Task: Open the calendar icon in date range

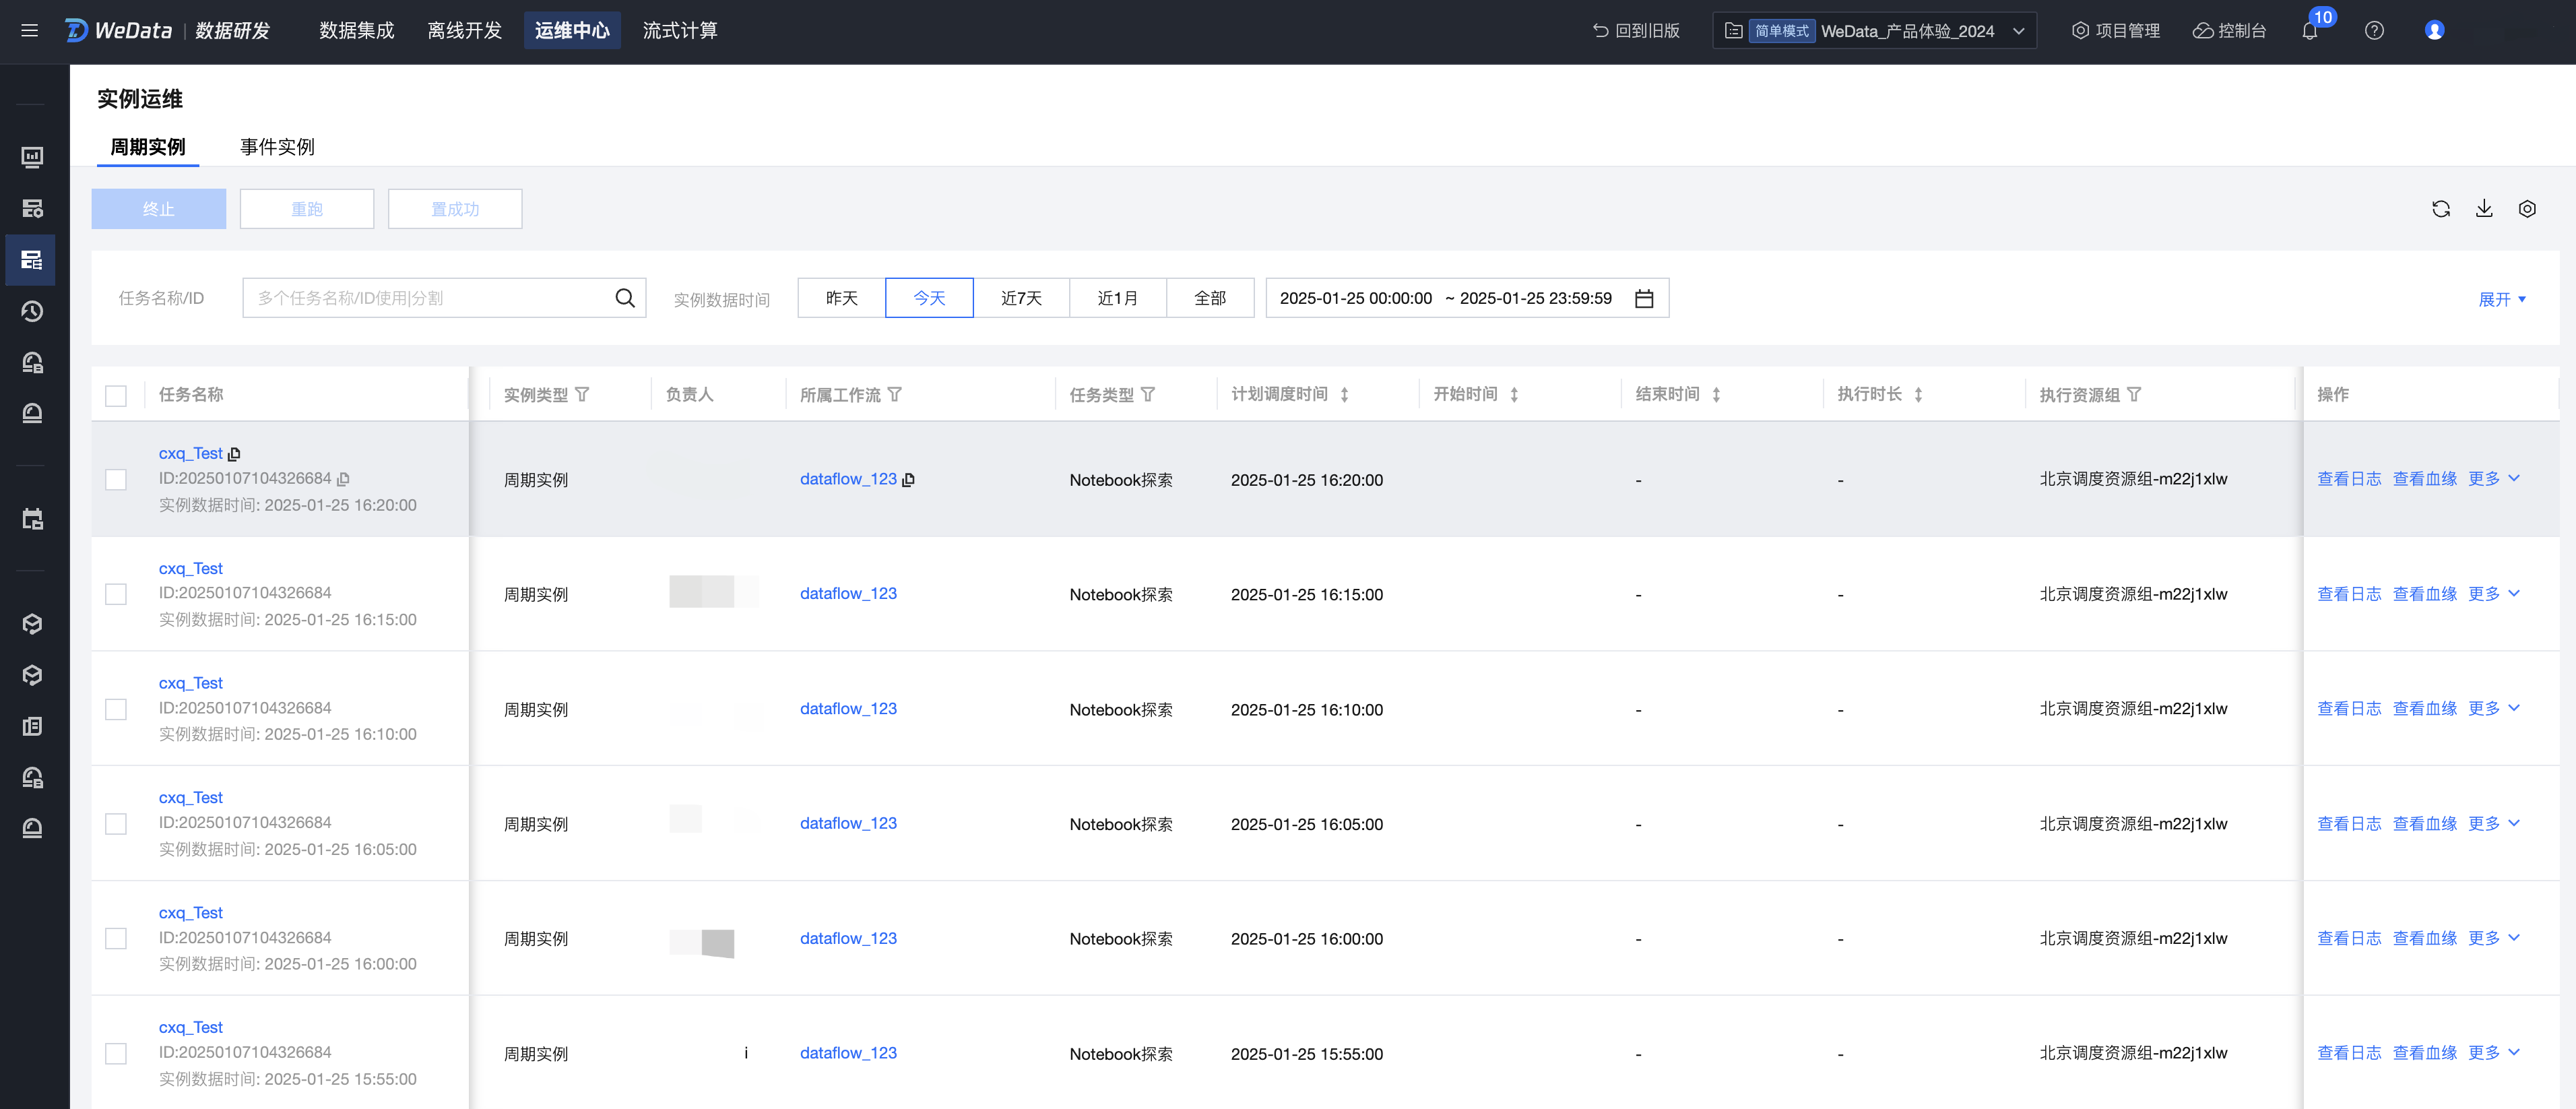Action: pyautogui.click(x=1643, y=298)
